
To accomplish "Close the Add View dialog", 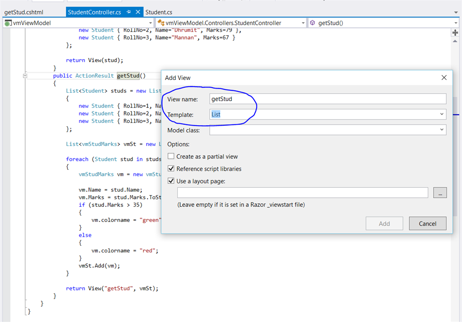I will [x=444, y=78].
